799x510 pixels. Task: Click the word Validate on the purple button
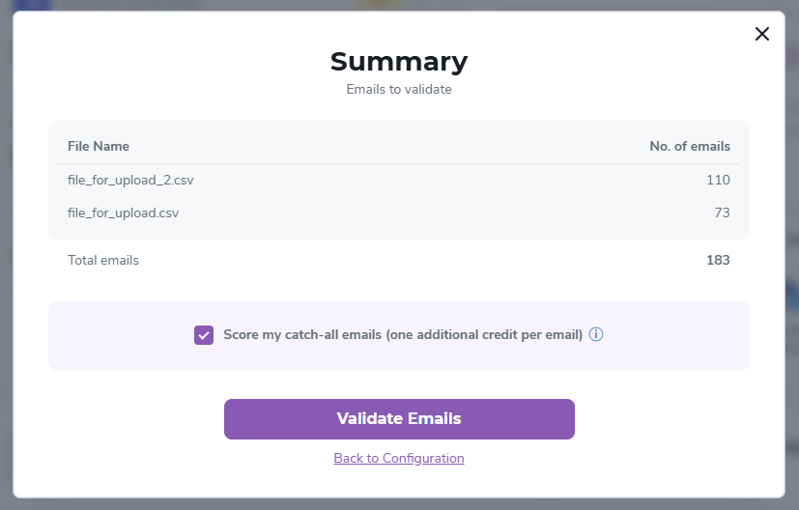370,418
